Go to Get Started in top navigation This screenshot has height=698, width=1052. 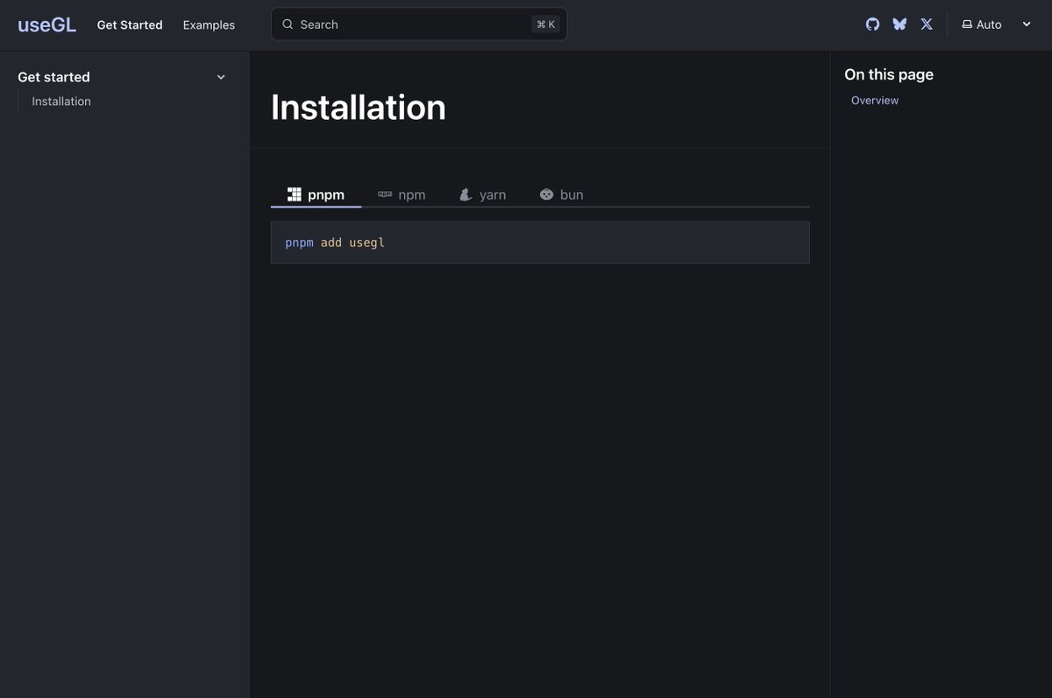(x=130, y=25)
